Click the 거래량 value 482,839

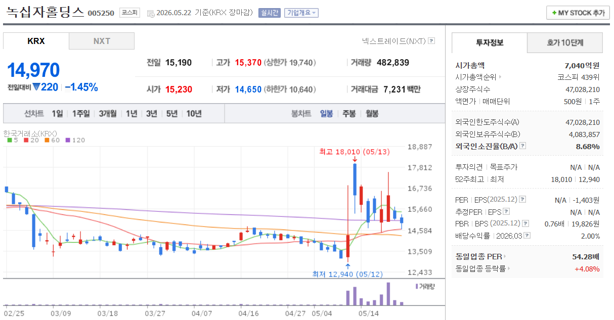pyautogui.click(x=393, y=63)
